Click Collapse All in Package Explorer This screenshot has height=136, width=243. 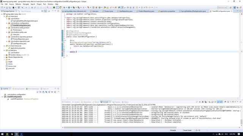tap(42, 11)
